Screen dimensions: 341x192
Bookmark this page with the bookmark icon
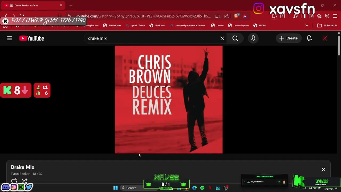click(x=60, y=16)
